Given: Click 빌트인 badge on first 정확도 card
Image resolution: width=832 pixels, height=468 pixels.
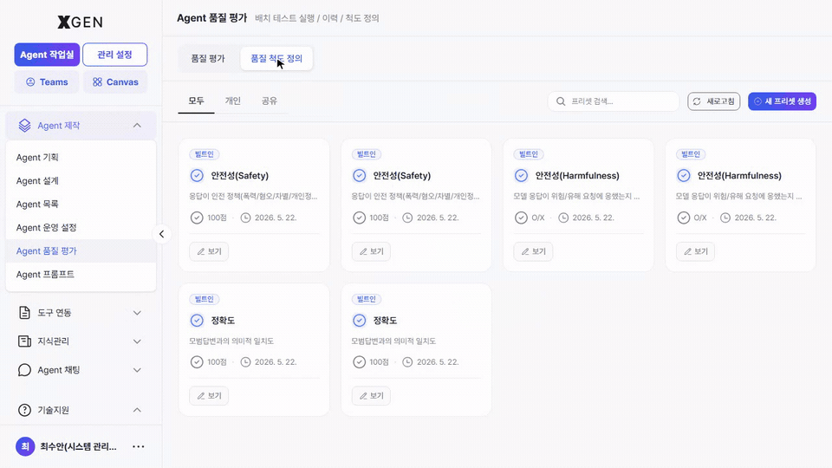Looking at the screenshot, I should 205,299.
